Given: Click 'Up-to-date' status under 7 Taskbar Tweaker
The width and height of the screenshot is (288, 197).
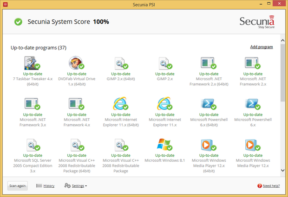Looking at the screenshot, I should click(33, 74).
